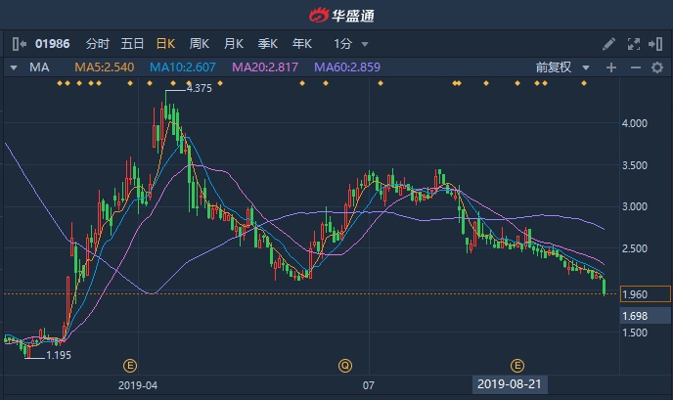Click the 4.000 price axis label
Image resolution: width=673 pixels, height=400 pixels.
[635, 123]
